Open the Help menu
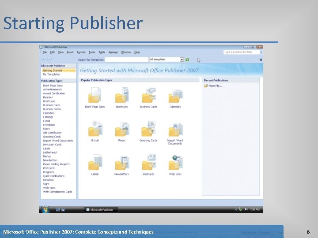 [137, 52]
